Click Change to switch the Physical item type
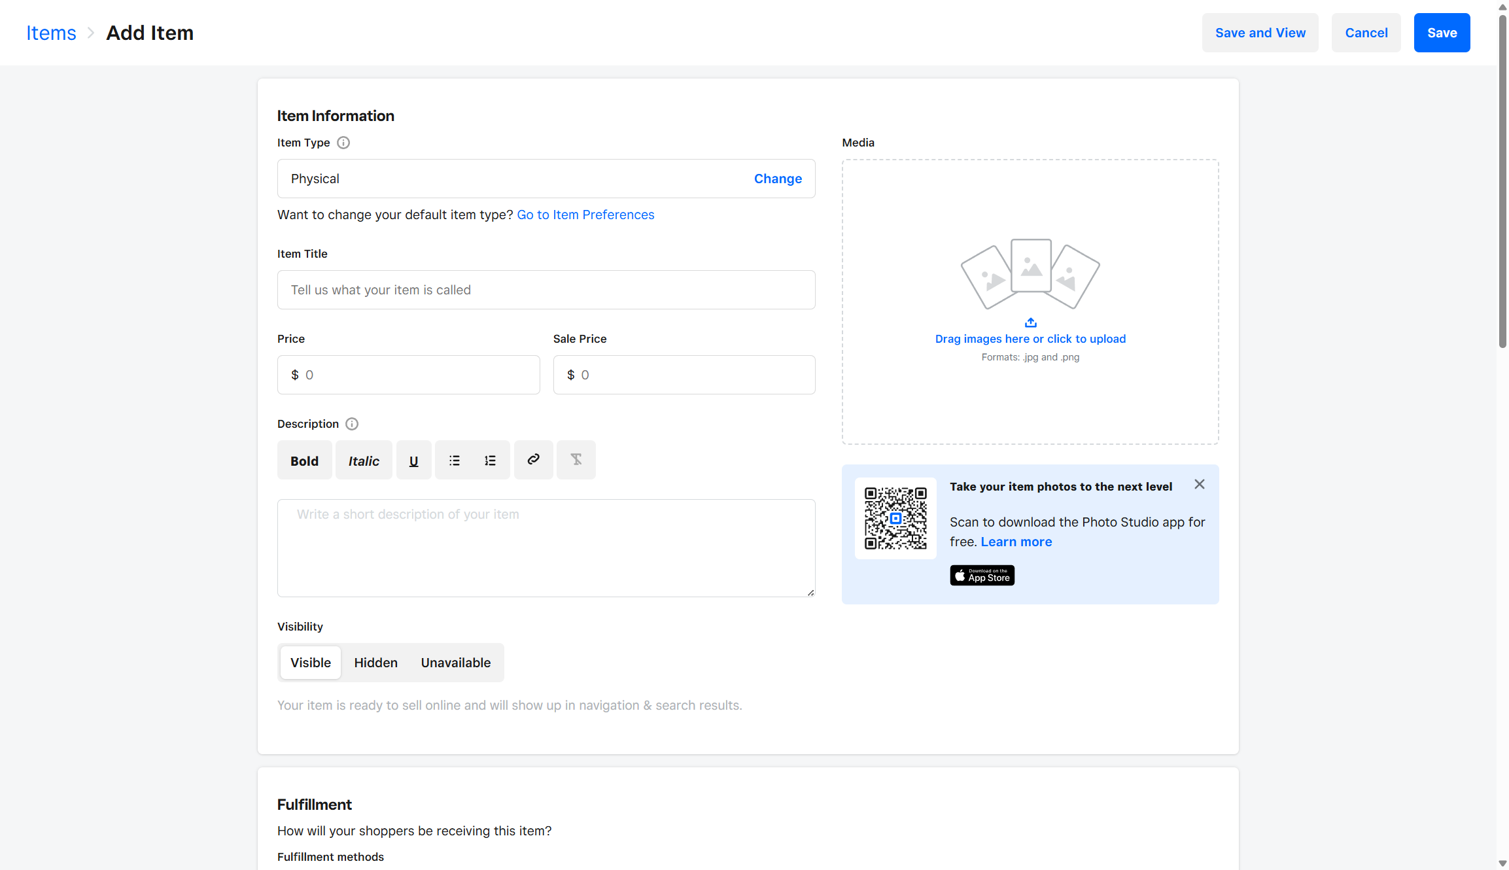Screen dimensions: 1509x870 [778, 178]
